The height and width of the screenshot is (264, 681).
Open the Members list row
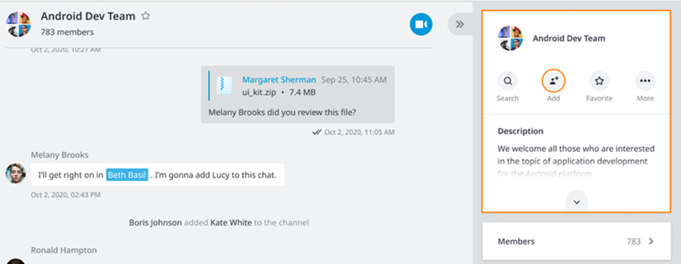(576, 242)
